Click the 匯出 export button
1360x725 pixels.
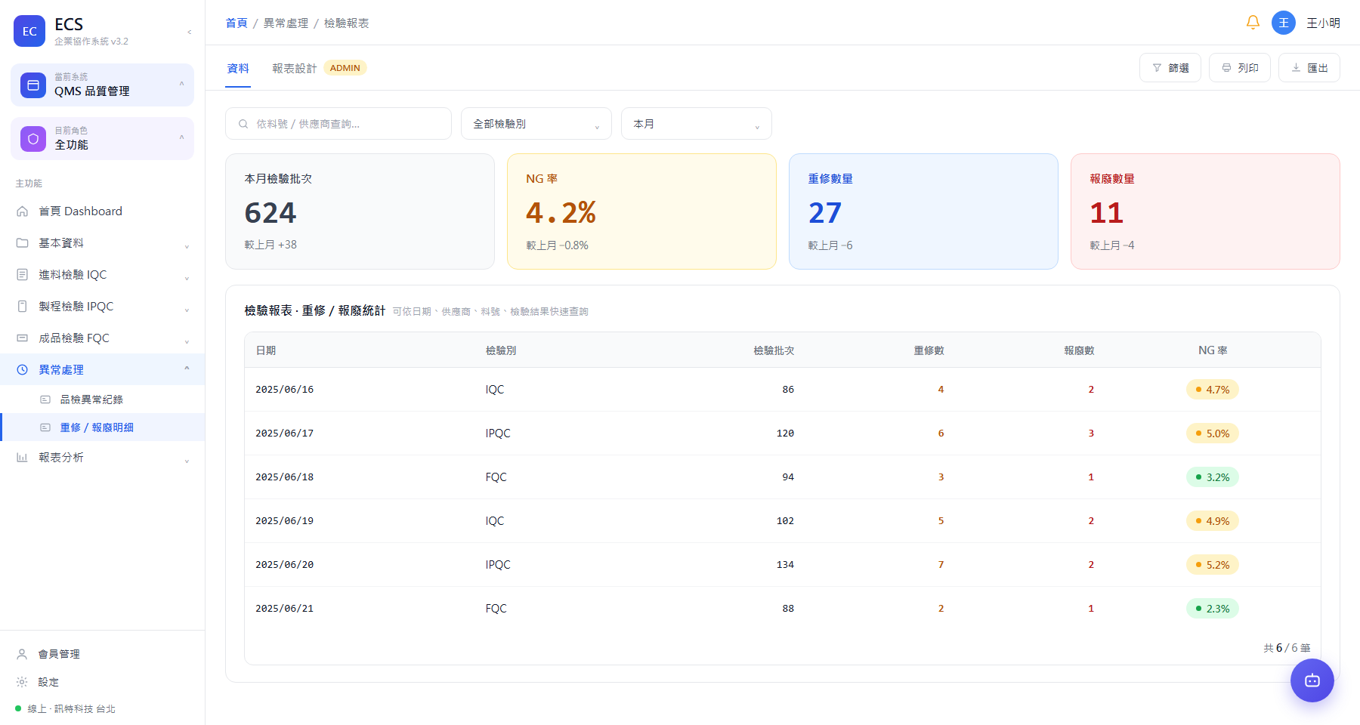[x=1309, y=68]
